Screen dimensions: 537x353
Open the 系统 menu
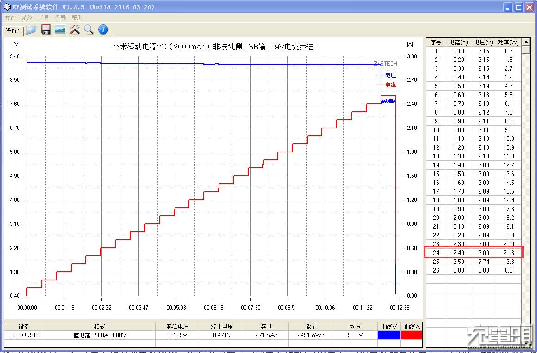27,18
